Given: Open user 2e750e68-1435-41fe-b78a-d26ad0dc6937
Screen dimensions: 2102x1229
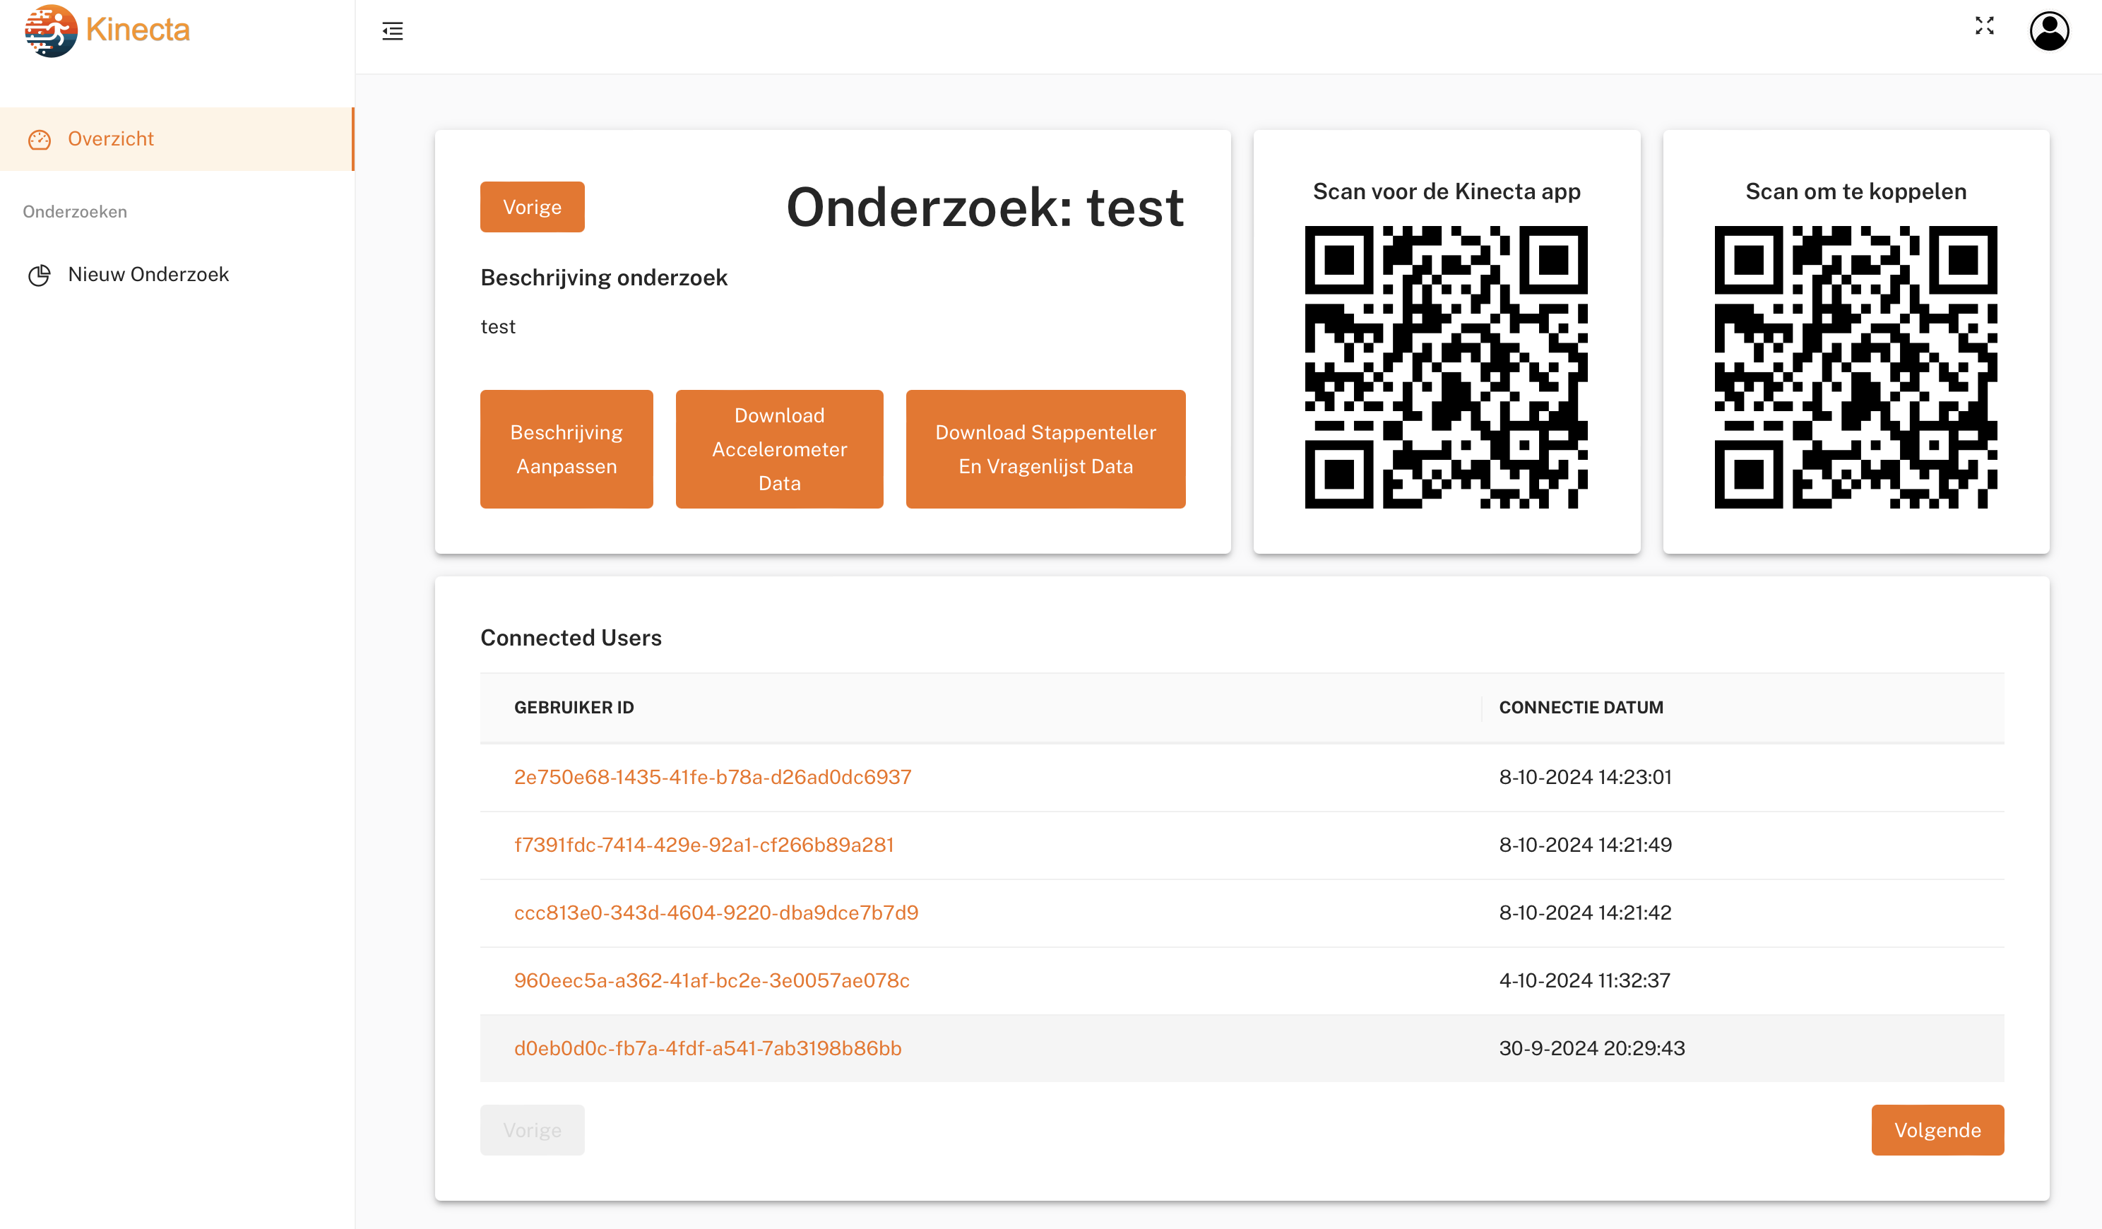Looking at the screenshot, I should click(711, 777).
